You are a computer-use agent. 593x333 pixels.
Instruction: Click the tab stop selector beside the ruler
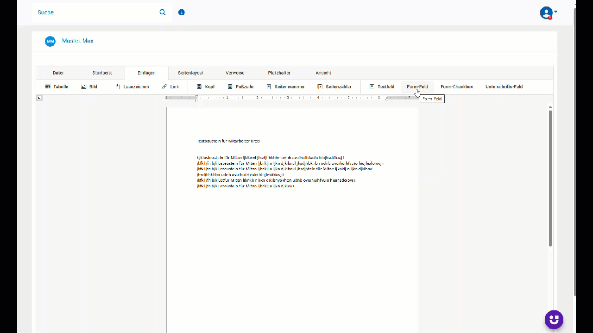click(39, 98)
